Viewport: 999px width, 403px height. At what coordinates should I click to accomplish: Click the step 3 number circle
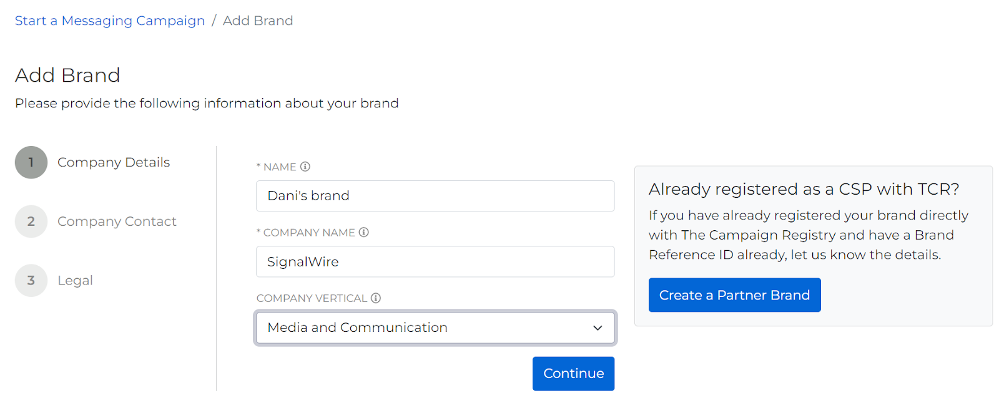pos(31,281)
